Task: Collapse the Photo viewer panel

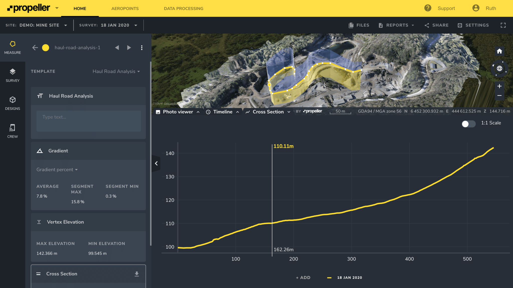Action: click(x=198, y=112)
